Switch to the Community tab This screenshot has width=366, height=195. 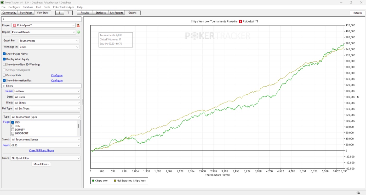(9, 13)
